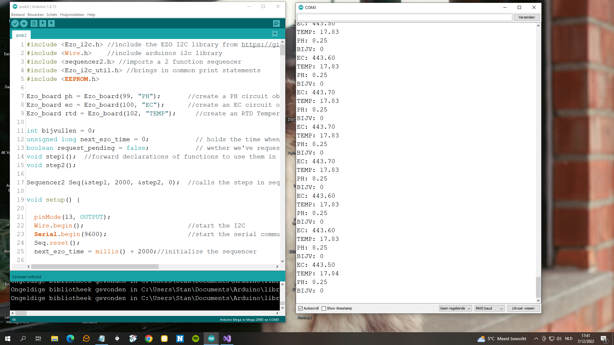Enable the Show timestamp checkbox

324,308
